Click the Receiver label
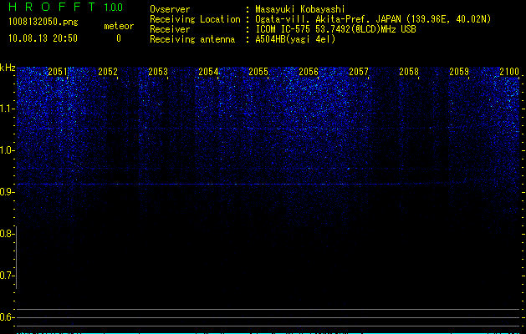Image resolution: width=526 pixels, height=334 pixels. point(170,29)
